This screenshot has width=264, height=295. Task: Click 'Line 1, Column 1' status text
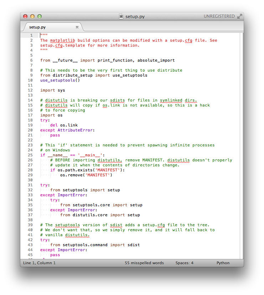pyautogui.click(x=39, y=263)
